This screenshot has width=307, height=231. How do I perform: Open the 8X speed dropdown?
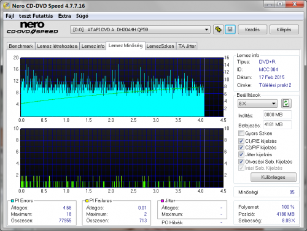click(x=257, y=104)
